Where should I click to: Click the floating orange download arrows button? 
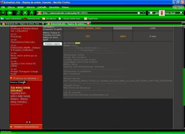coord(162,13)
